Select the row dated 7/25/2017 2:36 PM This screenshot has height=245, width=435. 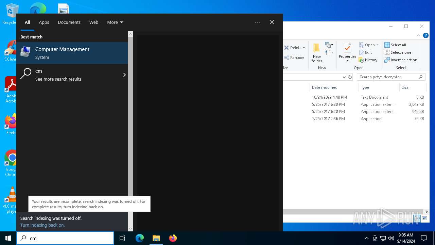(x=355, y=119)
